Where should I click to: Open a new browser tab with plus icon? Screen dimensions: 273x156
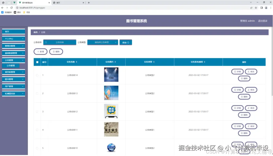89,2
